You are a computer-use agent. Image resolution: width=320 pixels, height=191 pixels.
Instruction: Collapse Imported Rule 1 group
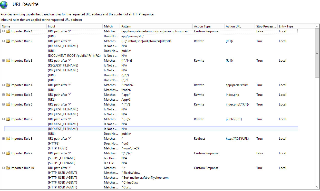(x=4, y=31)
